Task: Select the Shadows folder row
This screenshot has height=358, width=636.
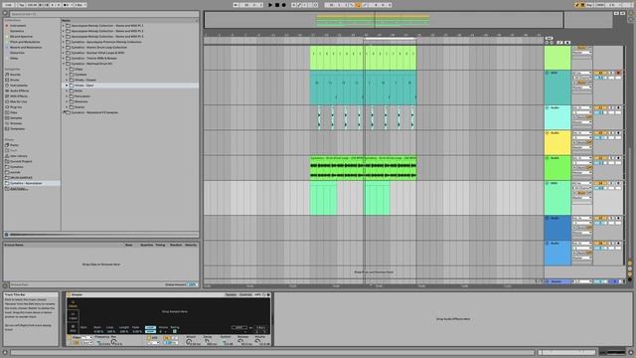Action: [130, 101]
